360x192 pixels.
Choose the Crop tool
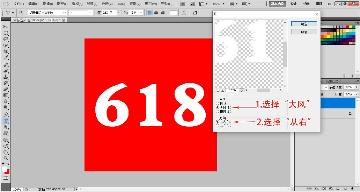coord(6,51)
